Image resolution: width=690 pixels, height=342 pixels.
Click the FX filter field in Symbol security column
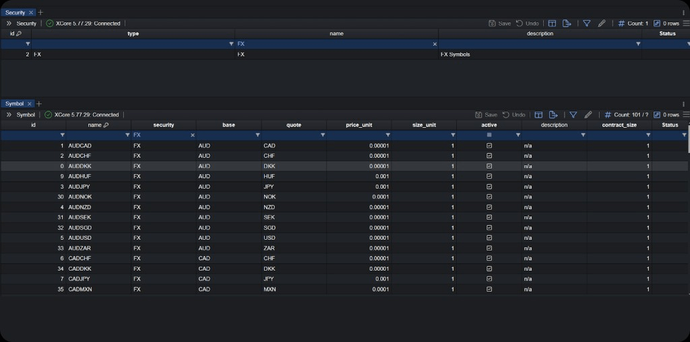164,135
